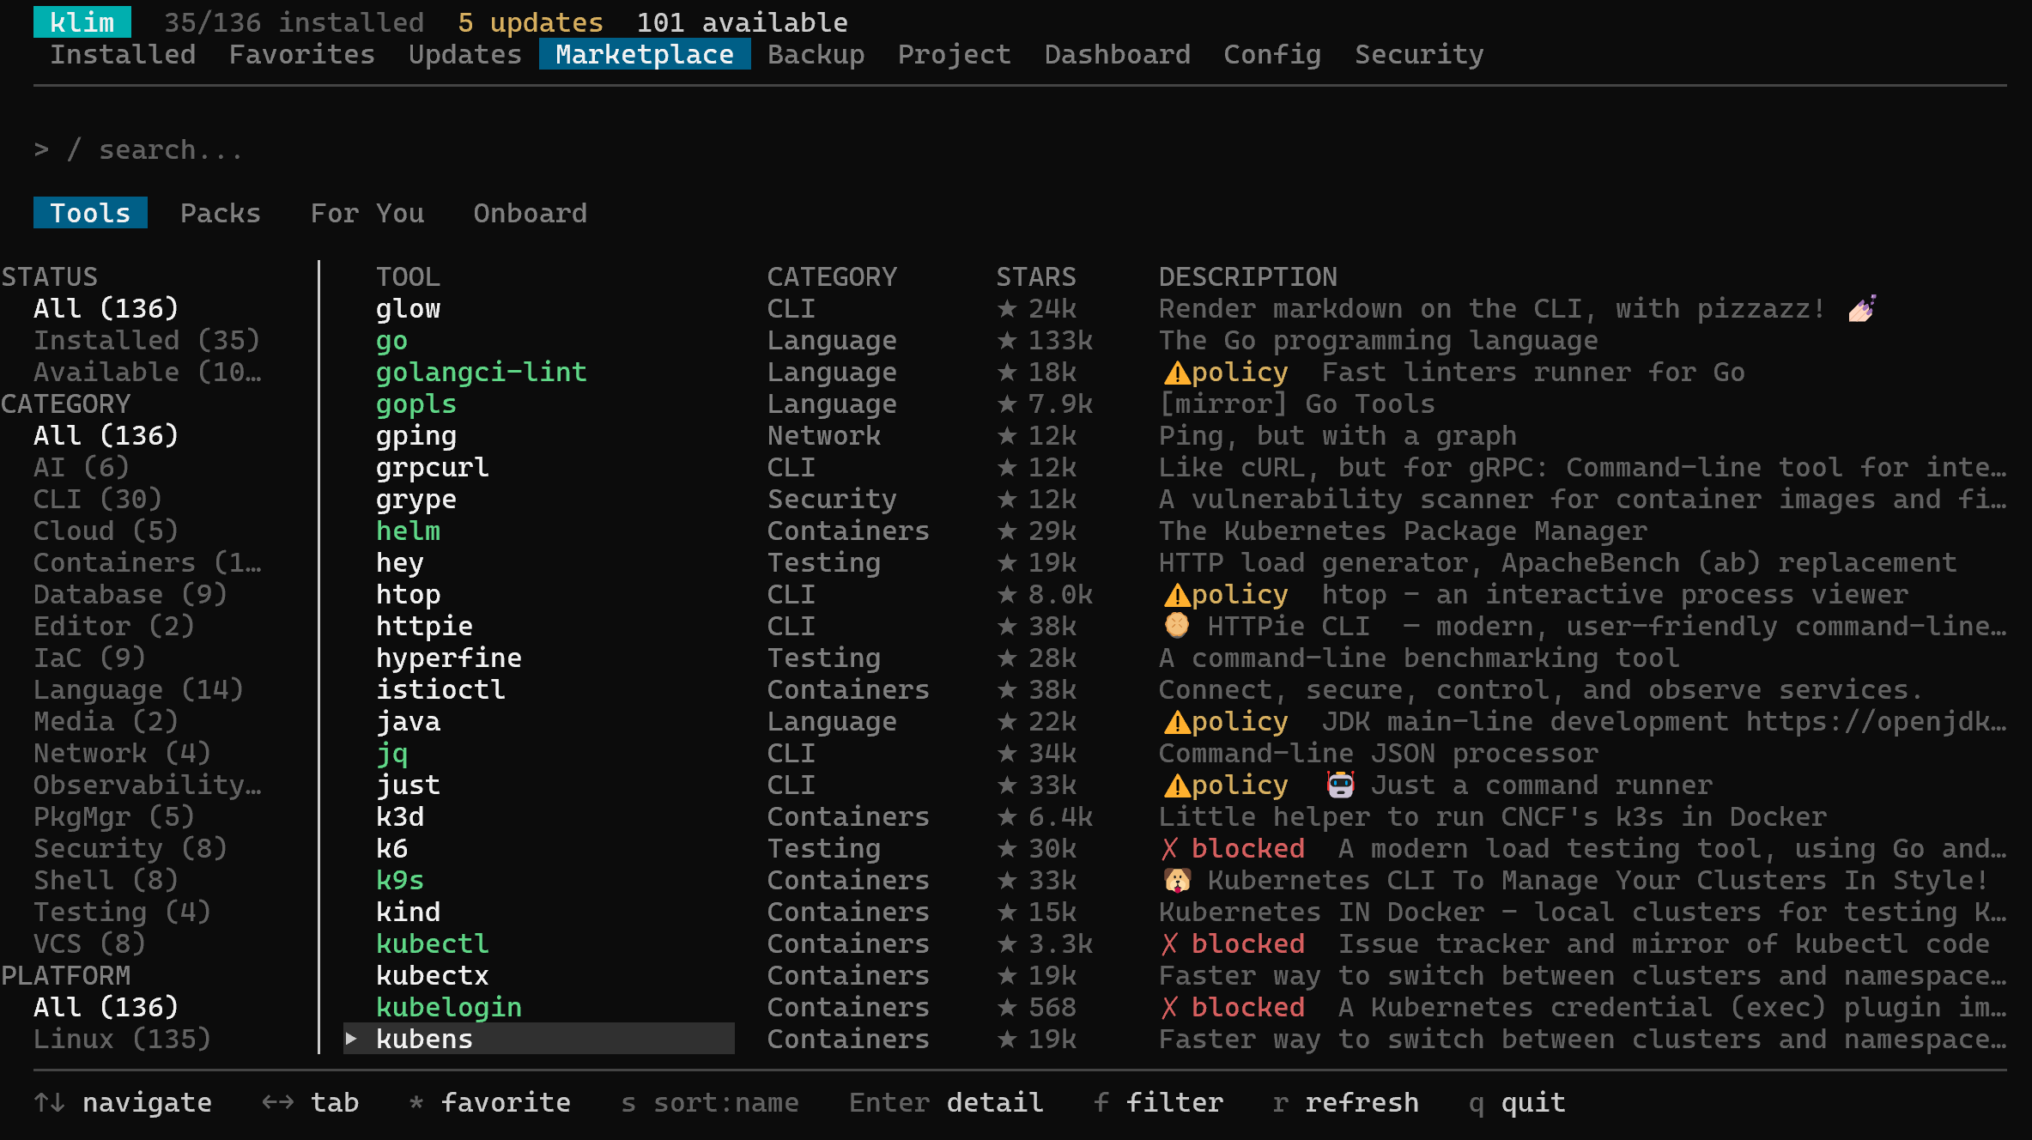Go to the Backup tab

pos(816,54)
